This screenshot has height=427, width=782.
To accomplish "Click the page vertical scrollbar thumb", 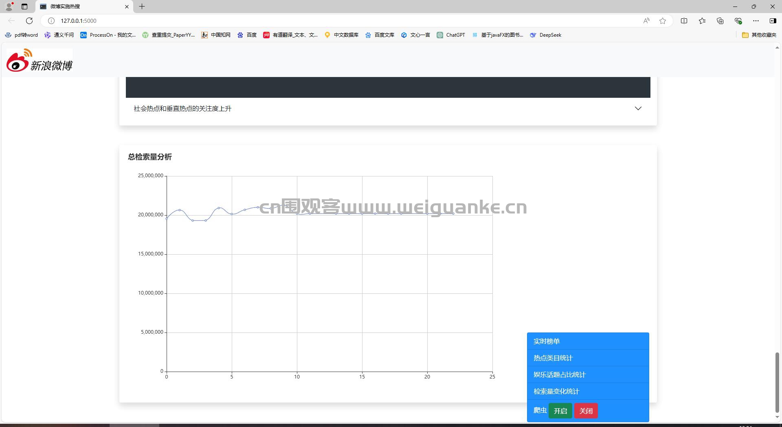I will (x=777, y=382).
